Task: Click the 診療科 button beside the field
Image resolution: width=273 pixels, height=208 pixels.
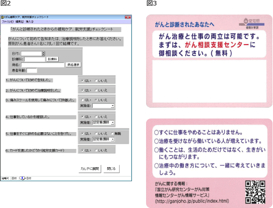Action: coord(52,59)
